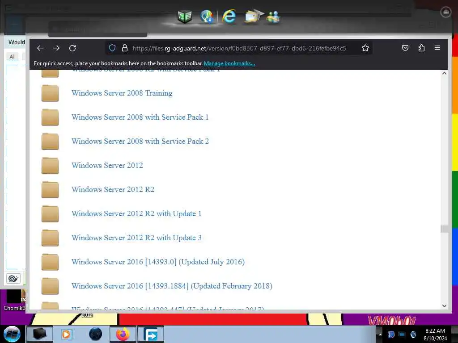
Task: Open the media player taskbar icon
Action: tap(66, 334)
